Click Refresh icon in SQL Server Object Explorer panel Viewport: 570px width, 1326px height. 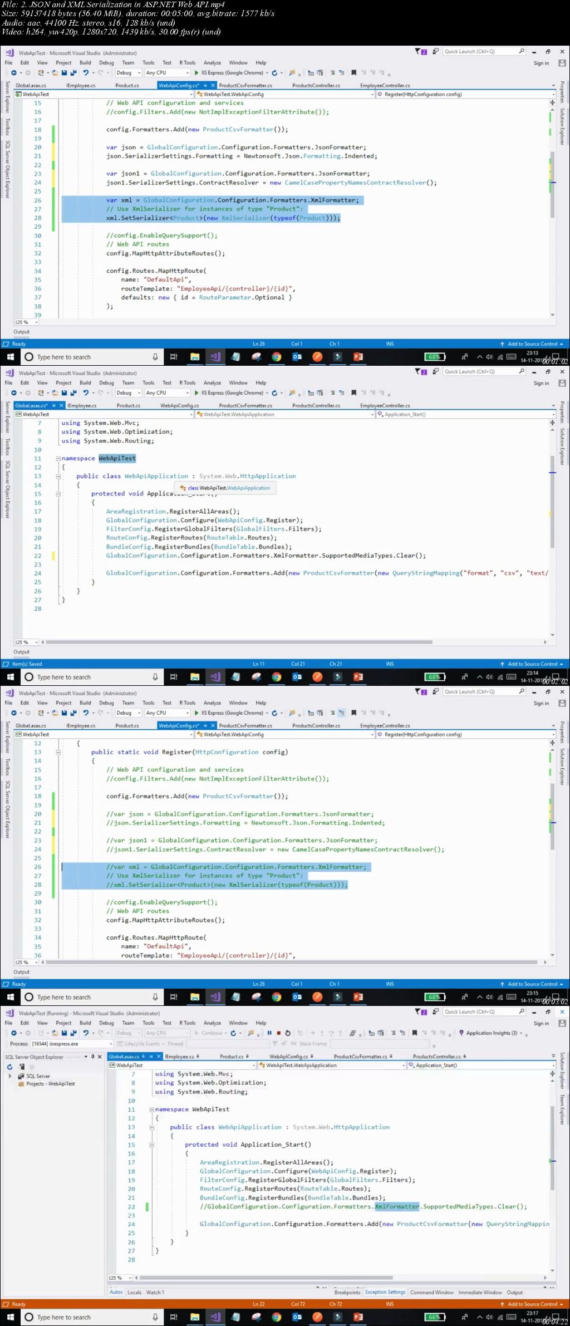pos(9,1067)
